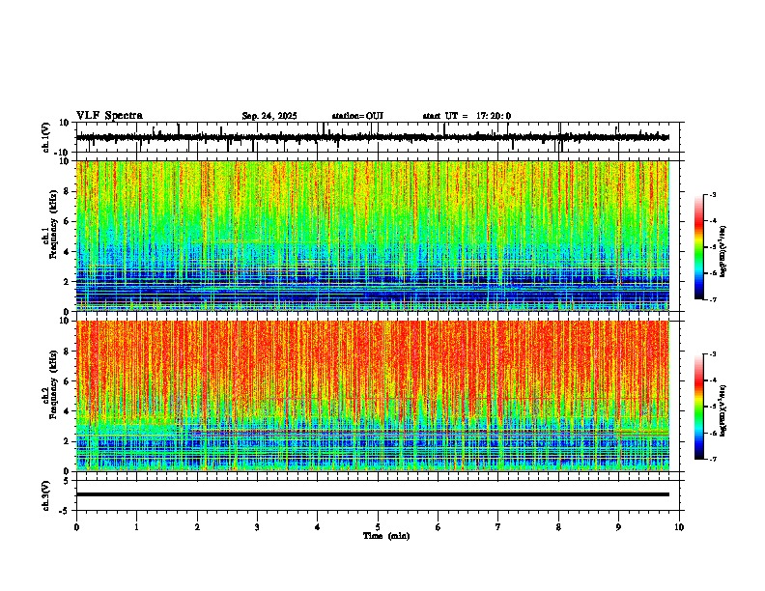
Task: Click the time axis tick label "9"
Action: [618, 527]
